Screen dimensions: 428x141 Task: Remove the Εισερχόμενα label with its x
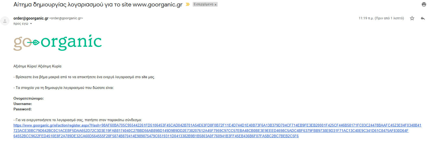(x=215, y=5)
